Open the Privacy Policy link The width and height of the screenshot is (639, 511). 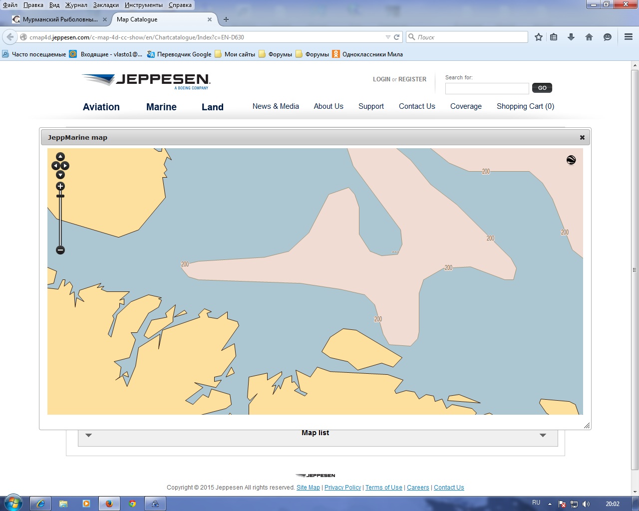342,488
